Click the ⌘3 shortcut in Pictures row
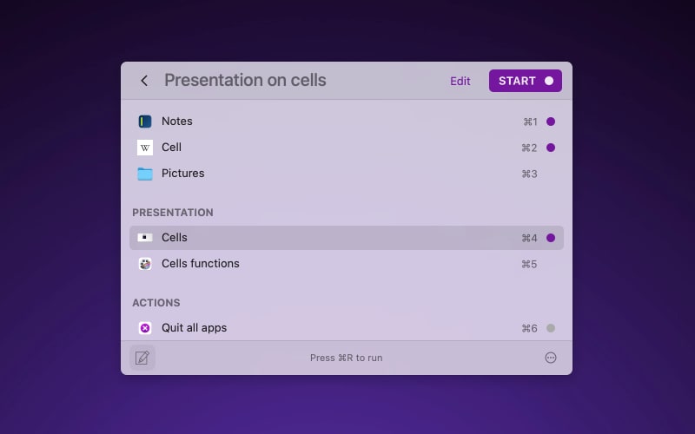The width and height of the screenshot is (695, 434). pos(529,174)
